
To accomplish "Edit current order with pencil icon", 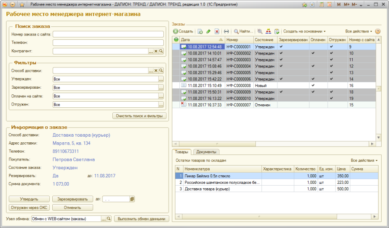I will point(208,31).
